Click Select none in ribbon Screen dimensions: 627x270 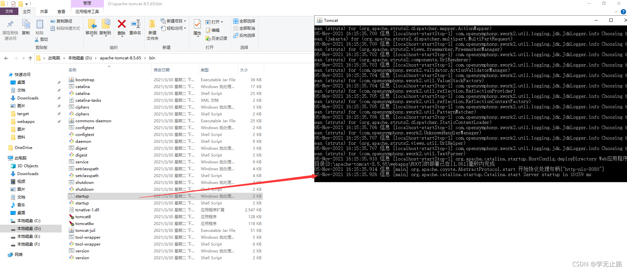click(244, 28)
